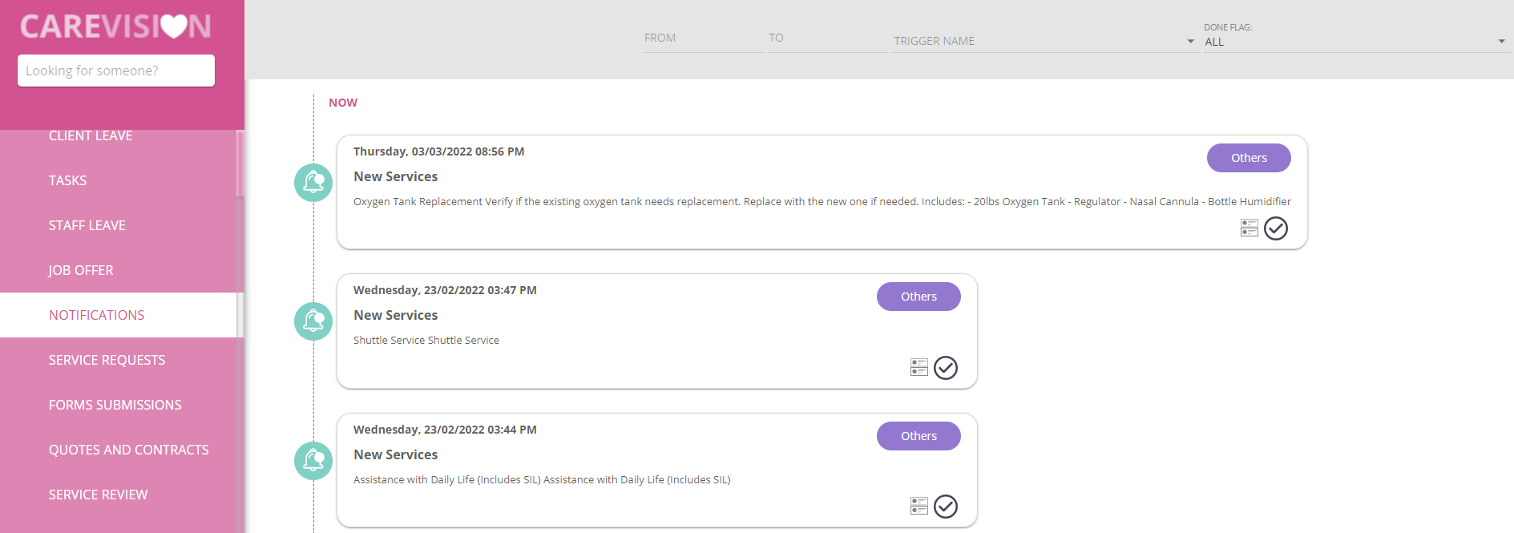Open the TO date field
The height and width of the screenshot is (533, 1514).
click(x=827, y=38)
